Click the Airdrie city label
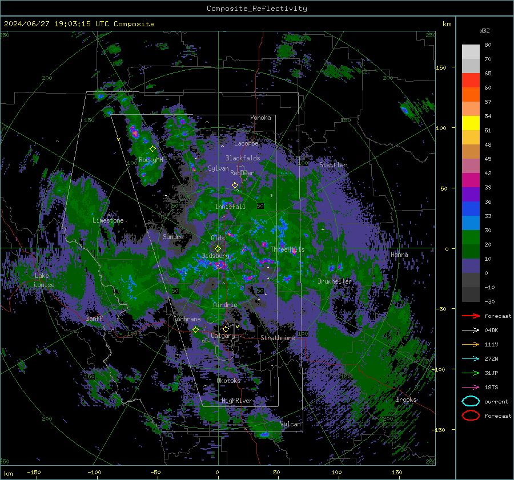This screenshot has width=514, height=480. [x=225, y=305]
